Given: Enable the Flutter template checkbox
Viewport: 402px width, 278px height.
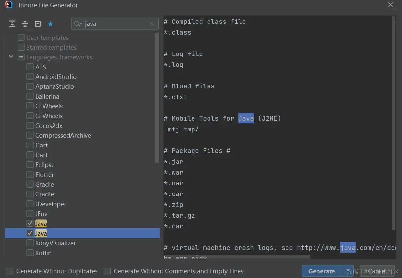Looking at the screenshot, I should click(30, 175).
